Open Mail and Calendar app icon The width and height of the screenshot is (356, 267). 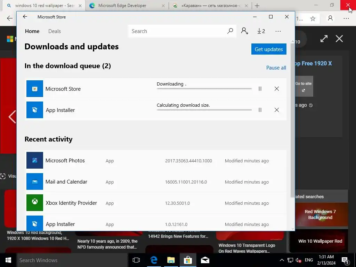(34, 181)
